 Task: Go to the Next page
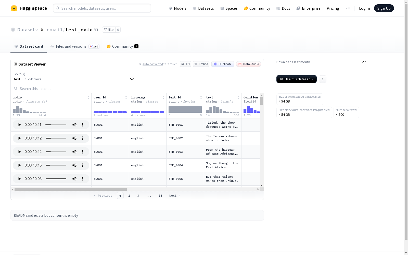(175, 196)
